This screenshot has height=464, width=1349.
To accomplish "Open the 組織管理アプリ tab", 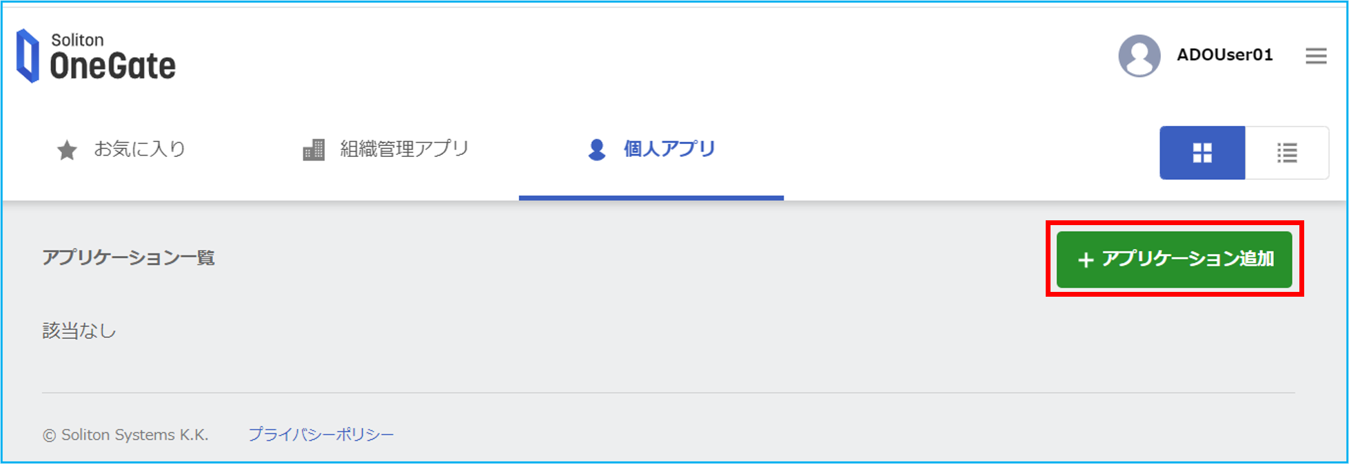I will [x=386, y=149].
